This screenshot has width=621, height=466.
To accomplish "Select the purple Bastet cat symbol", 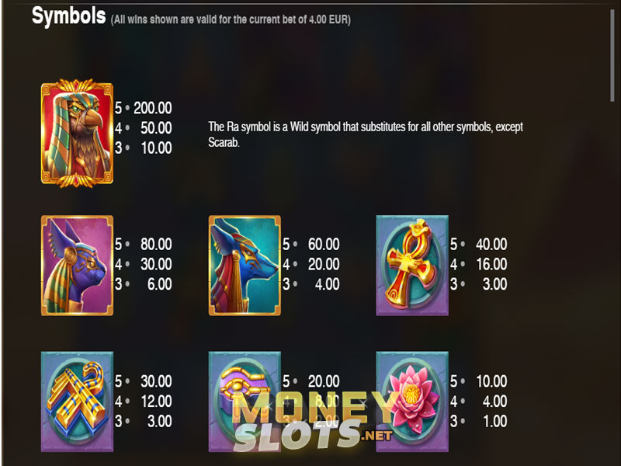I will click(77, 266).
